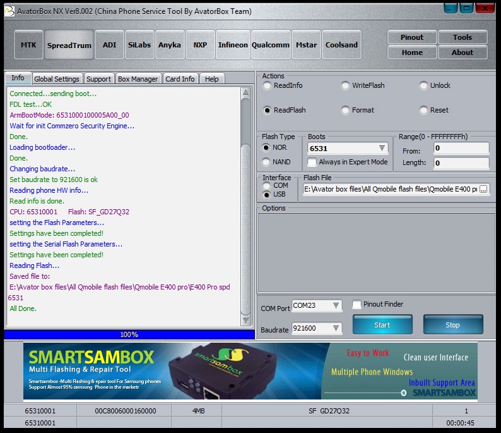Click the log panel vertical scrollbar thumb
The height and width of the screenshot is (433, 501).
(245, 230)
